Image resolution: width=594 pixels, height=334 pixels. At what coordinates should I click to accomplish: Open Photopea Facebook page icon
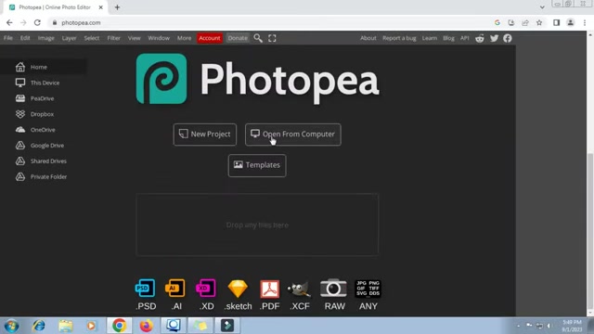click(x=508, y=38)
